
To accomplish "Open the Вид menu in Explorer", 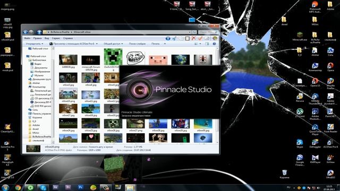I will click(47, 38).
